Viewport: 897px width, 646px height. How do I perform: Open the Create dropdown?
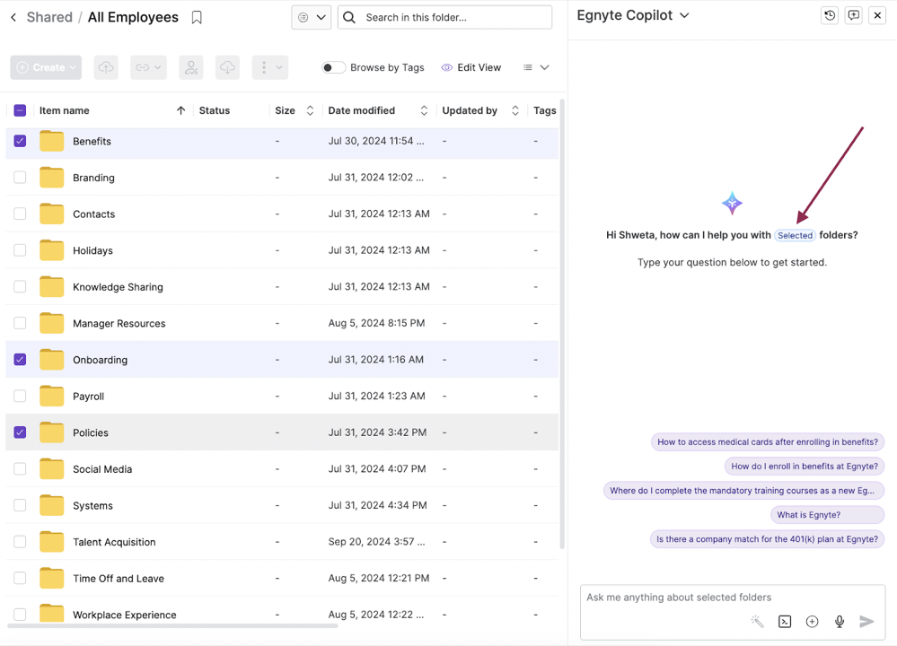tap(46, 67)
